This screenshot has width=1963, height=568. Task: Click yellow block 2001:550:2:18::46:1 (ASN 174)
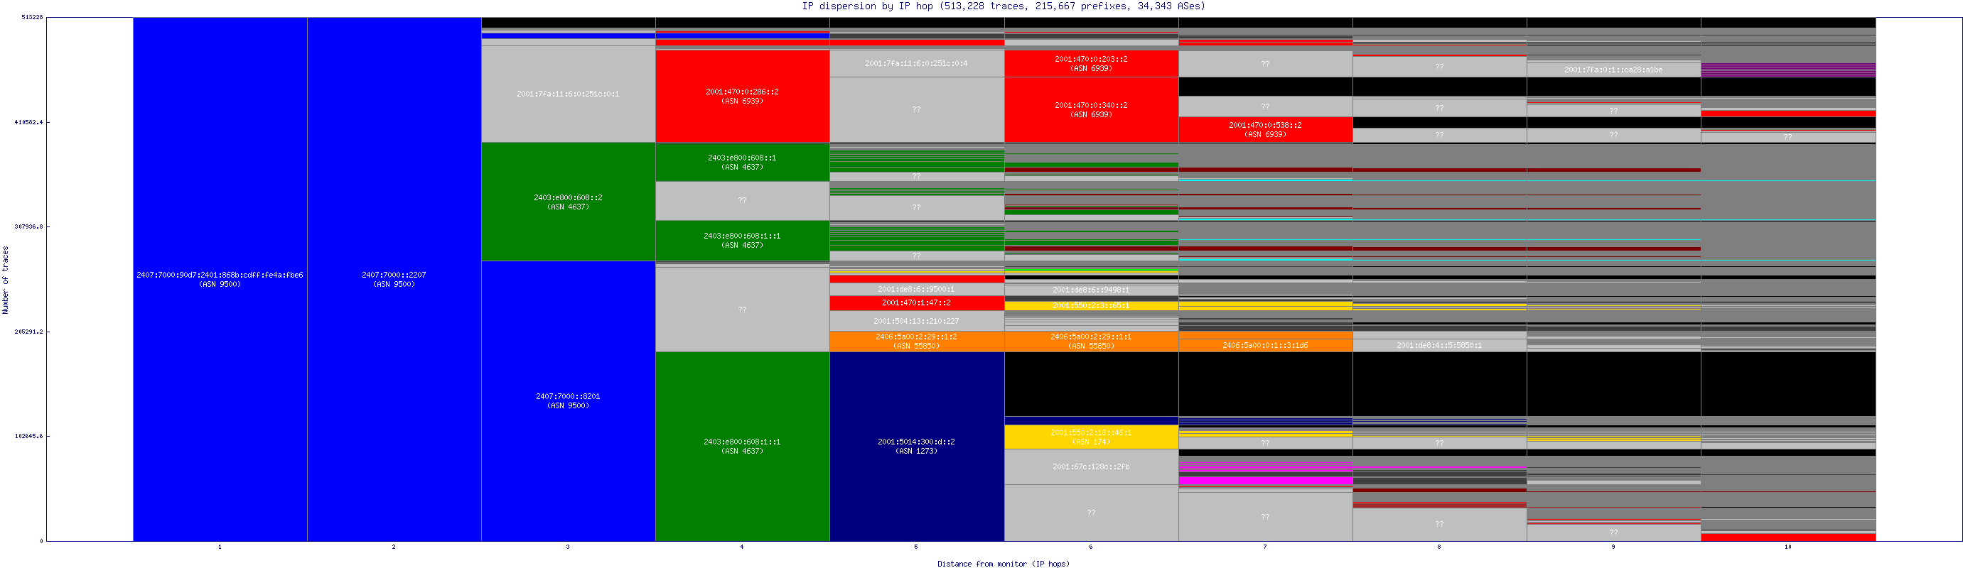[x=1091, y=437]
